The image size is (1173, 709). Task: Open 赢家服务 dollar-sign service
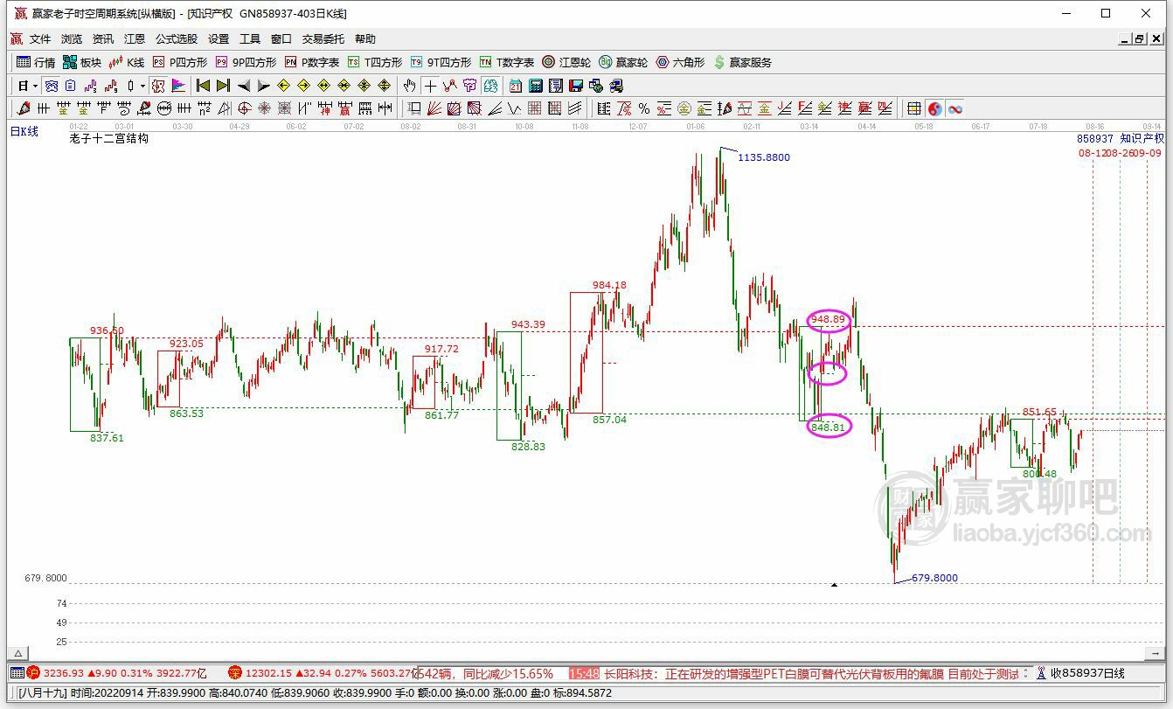[x=743, y=62]
